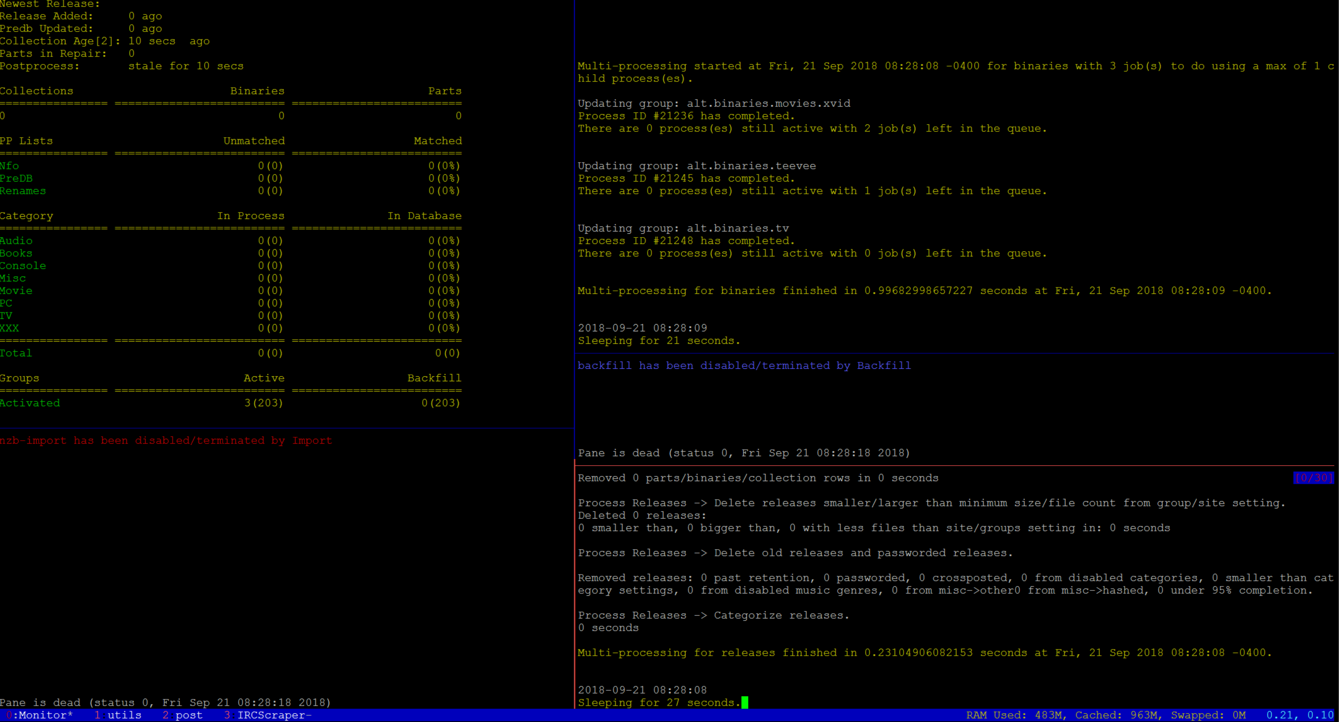Click the alt.binaries.teevee updating line
The image size is (1339, 722).
tap(697, 165)
